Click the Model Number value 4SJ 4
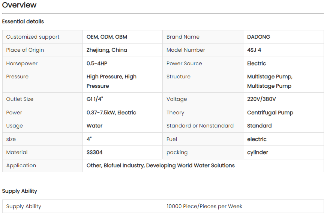Screen dimensions: 327x216 pos(254,50)
